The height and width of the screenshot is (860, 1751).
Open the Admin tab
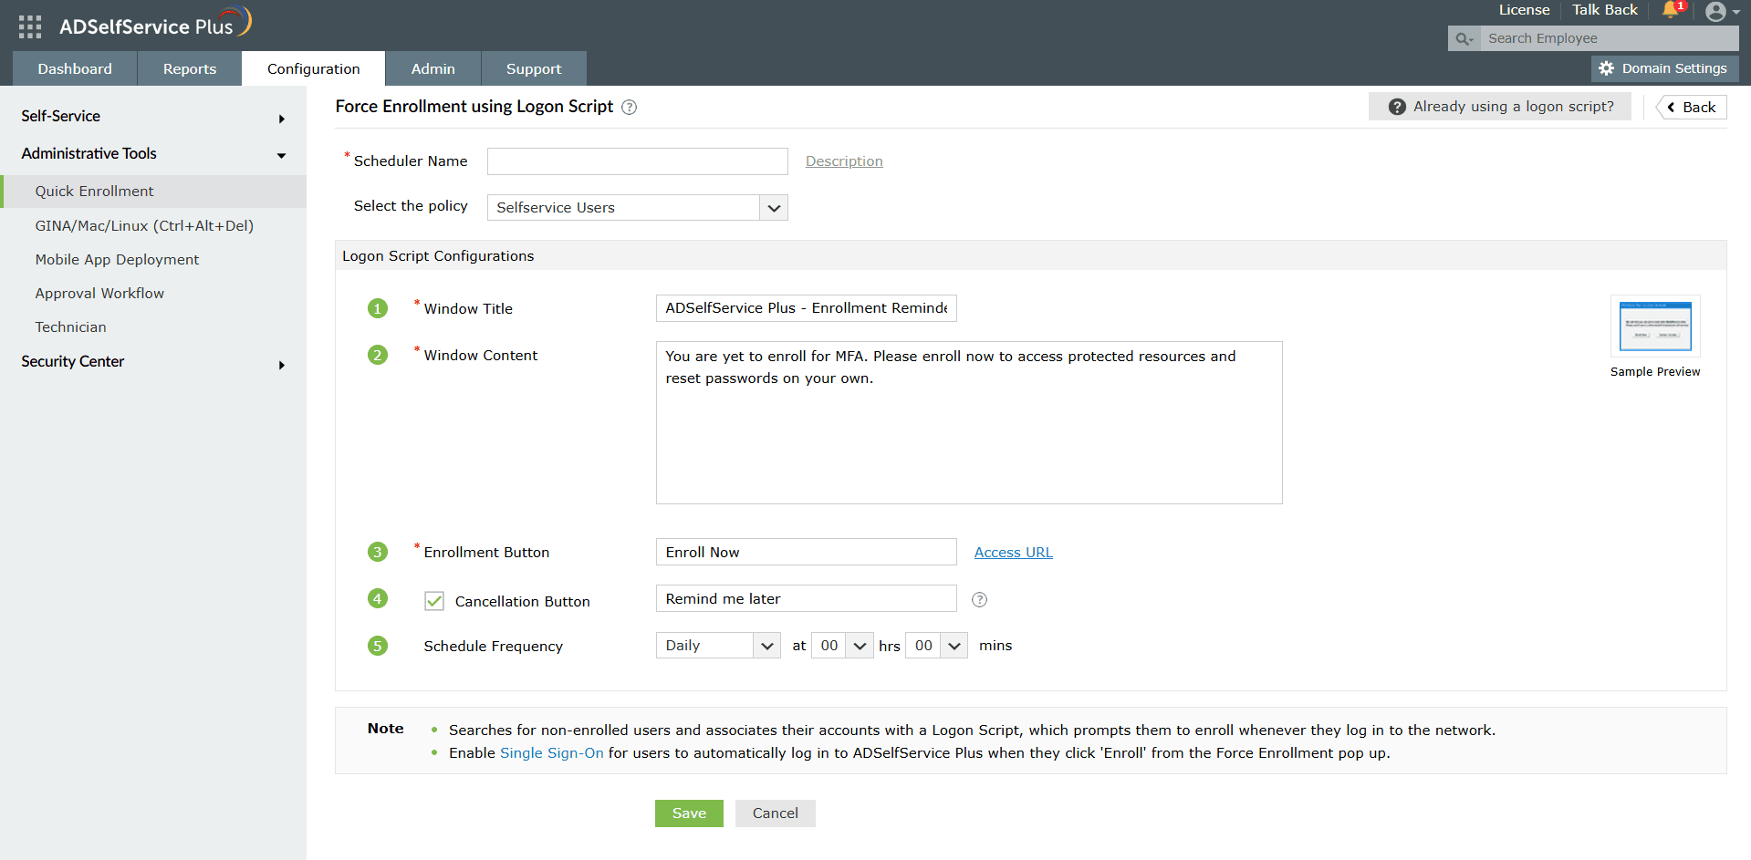coord(433,68)
